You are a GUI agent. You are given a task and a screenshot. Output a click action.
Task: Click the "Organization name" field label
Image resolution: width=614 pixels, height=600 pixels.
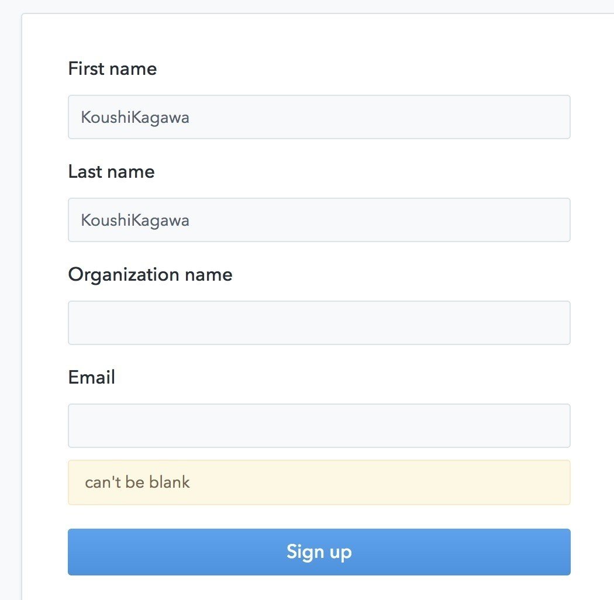coord(150,275)
